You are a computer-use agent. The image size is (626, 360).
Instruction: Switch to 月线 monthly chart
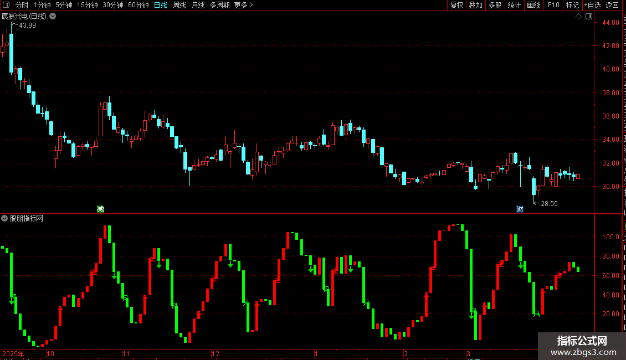tap(198, 5)
